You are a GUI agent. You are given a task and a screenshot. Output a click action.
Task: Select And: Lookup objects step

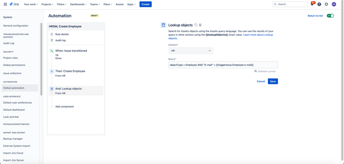[x=76, y=91]
